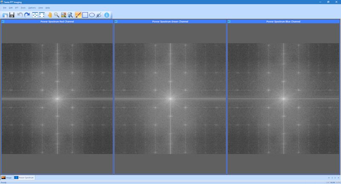Open the Green Channel panel corner menu
341x184 pixels.
click(116, 22)
